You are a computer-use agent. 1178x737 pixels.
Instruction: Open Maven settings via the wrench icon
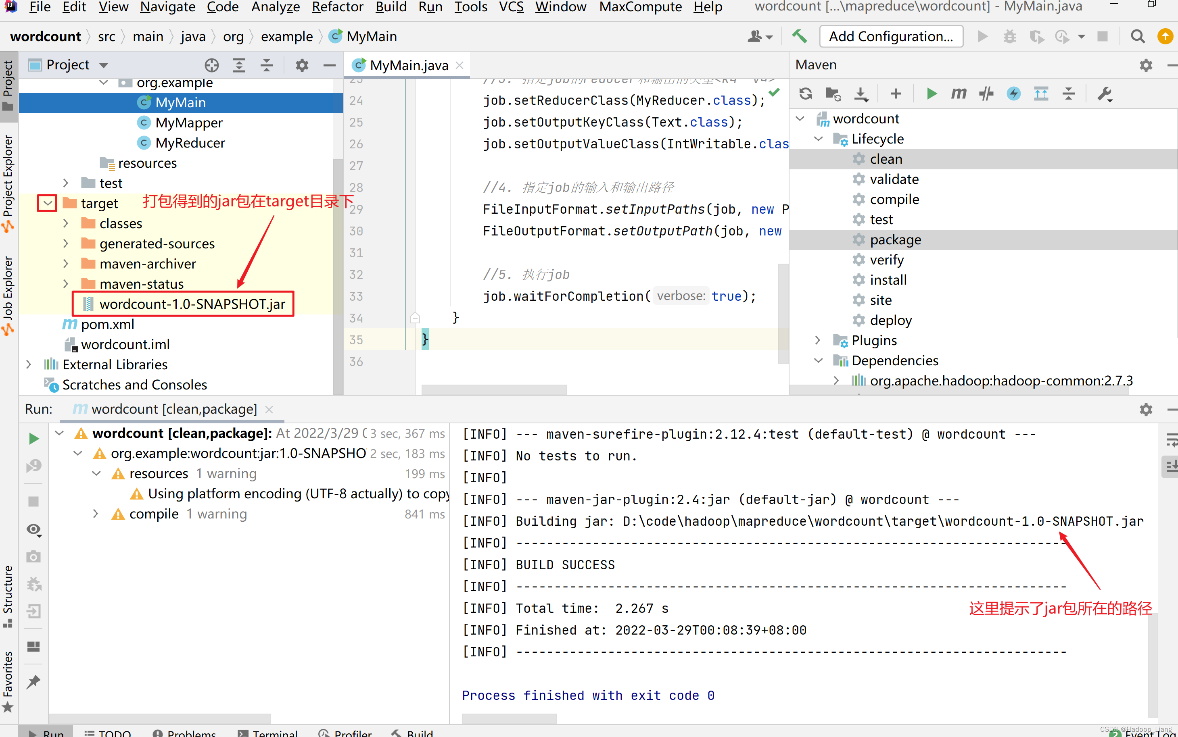(x=1105, y=93)
